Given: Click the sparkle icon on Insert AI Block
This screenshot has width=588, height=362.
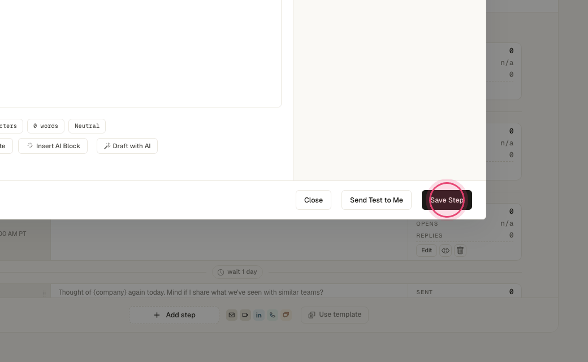Looking at the screenshot, I should (30, 145).
